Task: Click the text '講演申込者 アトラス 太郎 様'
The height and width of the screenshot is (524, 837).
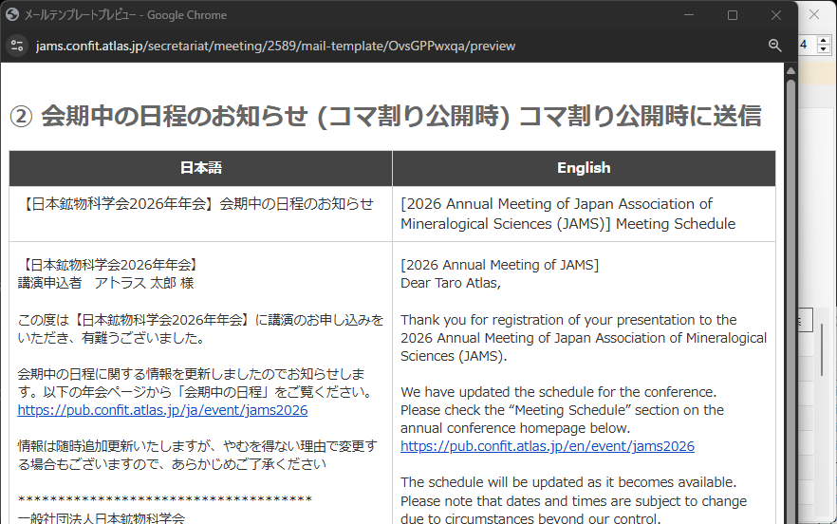Action: point(105,283)
